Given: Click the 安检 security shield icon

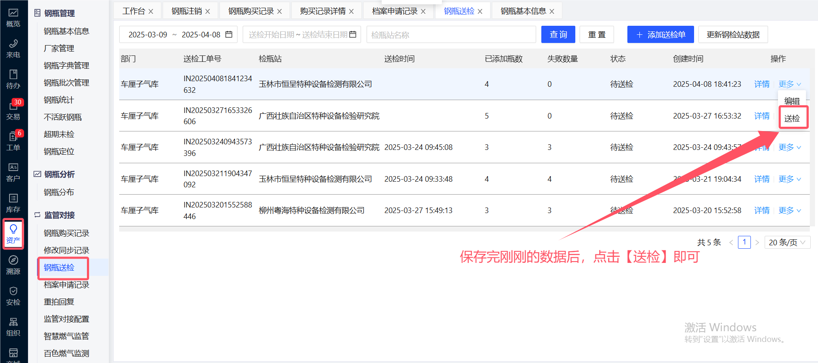Looking at the screenshot, I should click(13, 296).
